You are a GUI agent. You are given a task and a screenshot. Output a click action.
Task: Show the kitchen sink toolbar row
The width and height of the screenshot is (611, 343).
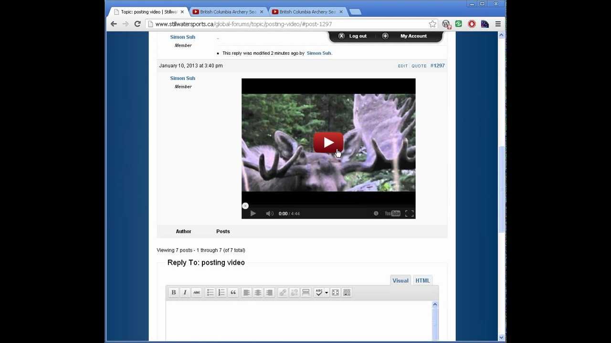347,293
